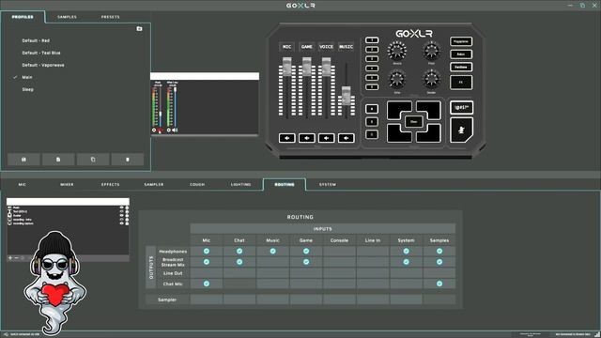This screenshot has height=338, width=601.
Task: Select effects preset button 3
Action: pyautogui.click(x=372, y=59)
